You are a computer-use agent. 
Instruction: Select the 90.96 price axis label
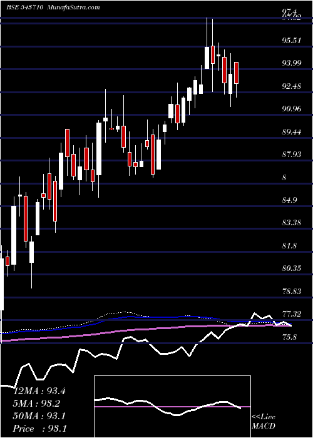click(292, 109)
